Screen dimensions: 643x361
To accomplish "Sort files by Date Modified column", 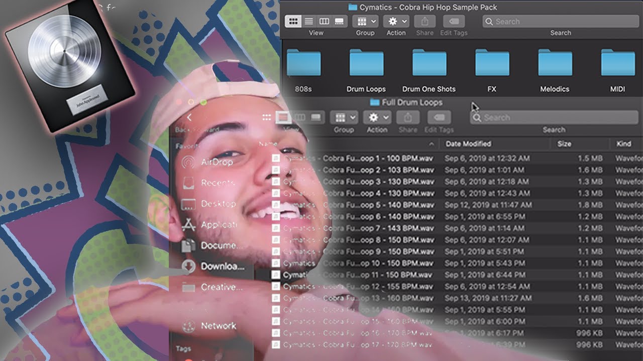I will tap(468, 144).
